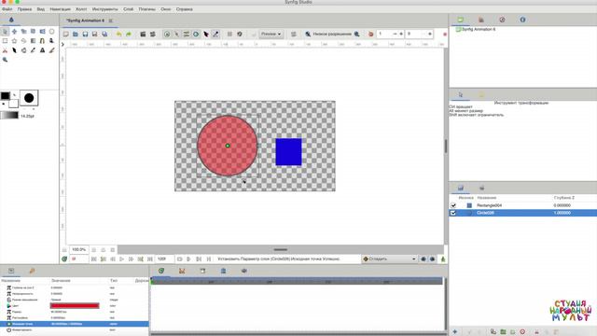597x336 pixels.
Task: Open the black outline color swatch
Action: coord(5,96)
